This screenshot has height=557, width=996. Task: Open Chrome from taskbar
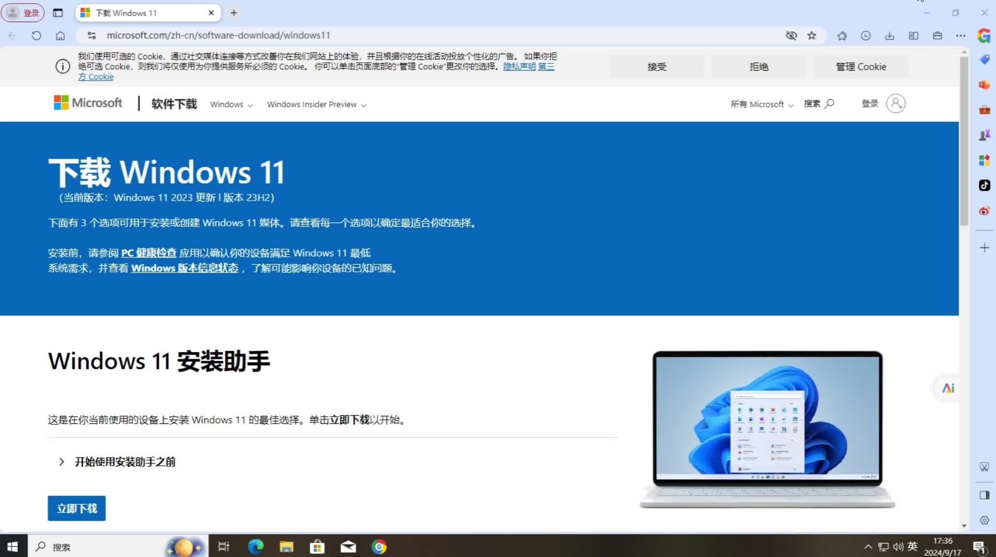(x=379, y=546)
